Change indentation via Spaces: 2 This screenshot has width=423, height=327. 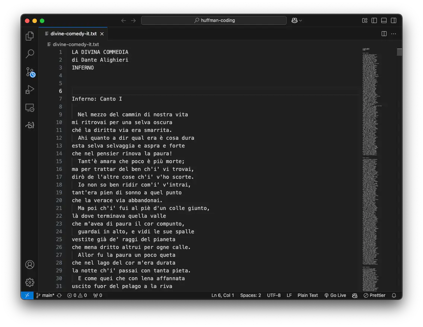point(251,295)
